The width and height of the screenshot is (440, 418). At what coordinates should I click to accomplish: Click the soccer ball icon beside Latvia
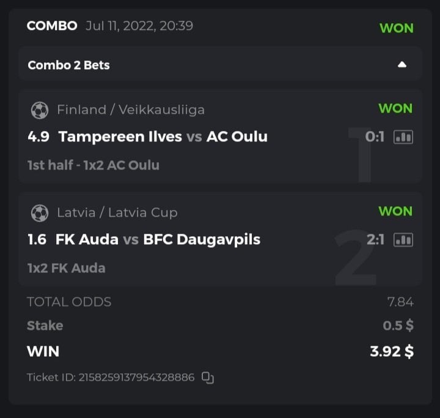coord(39,212)
